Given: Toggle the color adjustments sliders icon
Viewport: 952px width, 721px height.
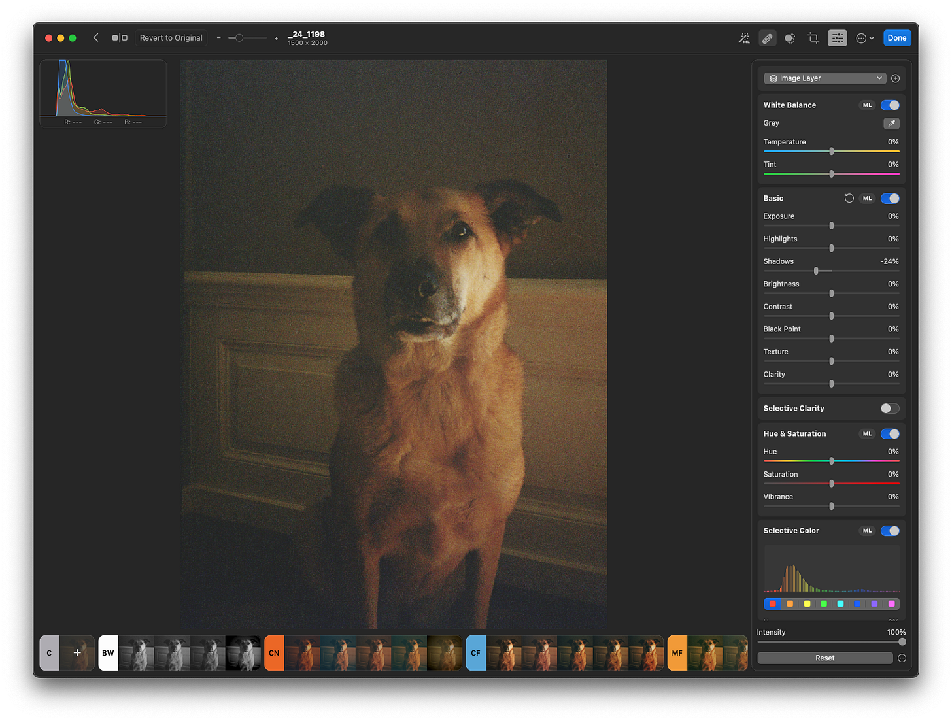Looking at the screenshot, I should click(838, 38).
